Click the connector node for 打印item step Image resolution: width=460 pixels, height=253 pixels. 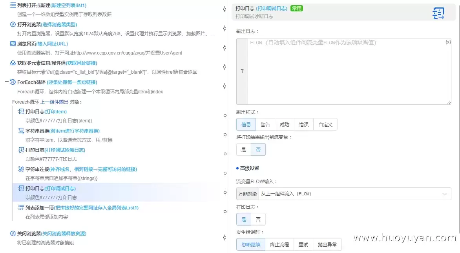pos(225,115)
